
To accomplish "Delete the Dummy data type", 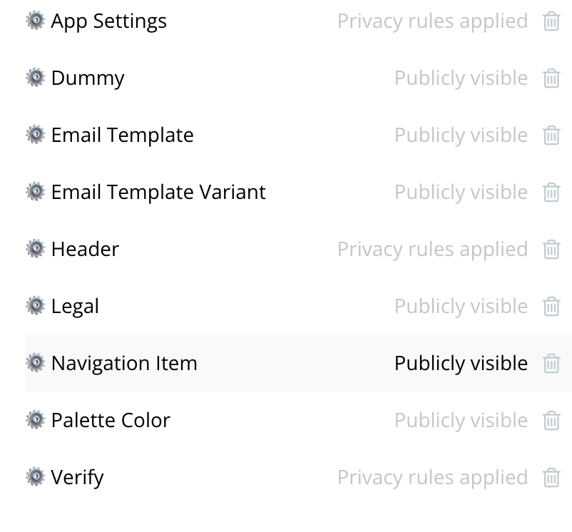I will (x=551, y=78).
